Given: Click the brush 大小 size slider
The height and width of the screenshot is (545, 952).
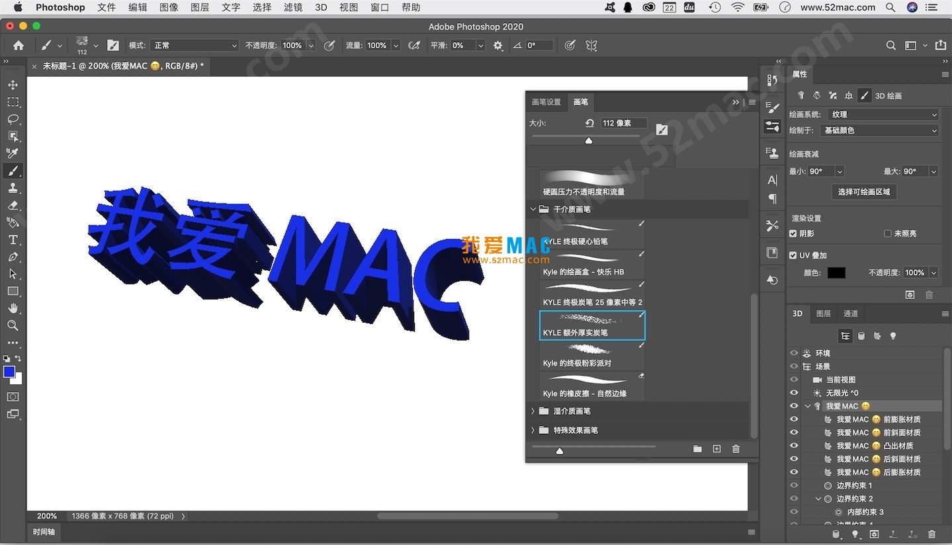Looking at the screenshot, I should (x=588, y=139).
